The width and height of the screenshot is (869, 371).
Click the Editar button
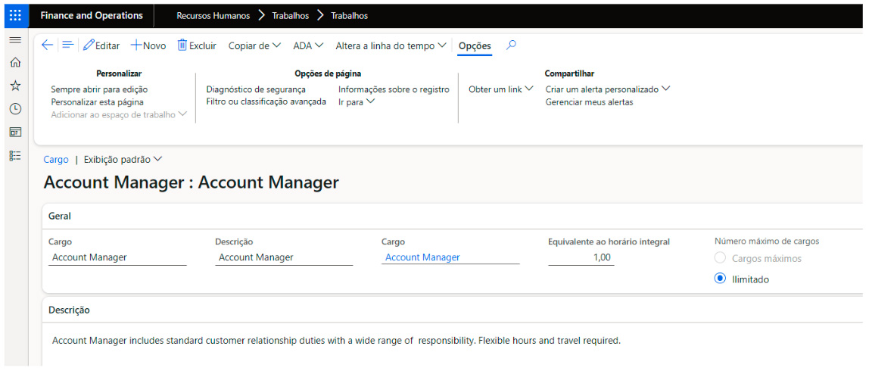(101, 46)
